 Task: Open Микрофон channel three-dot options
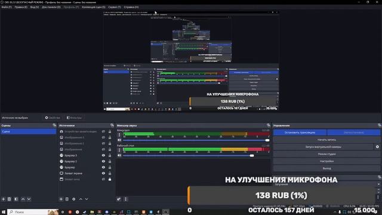tap(119, 135)
